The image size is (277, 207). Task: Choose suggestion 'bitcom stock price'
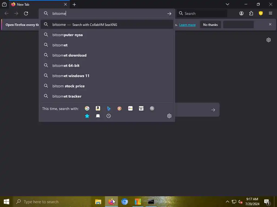[107, 86]
